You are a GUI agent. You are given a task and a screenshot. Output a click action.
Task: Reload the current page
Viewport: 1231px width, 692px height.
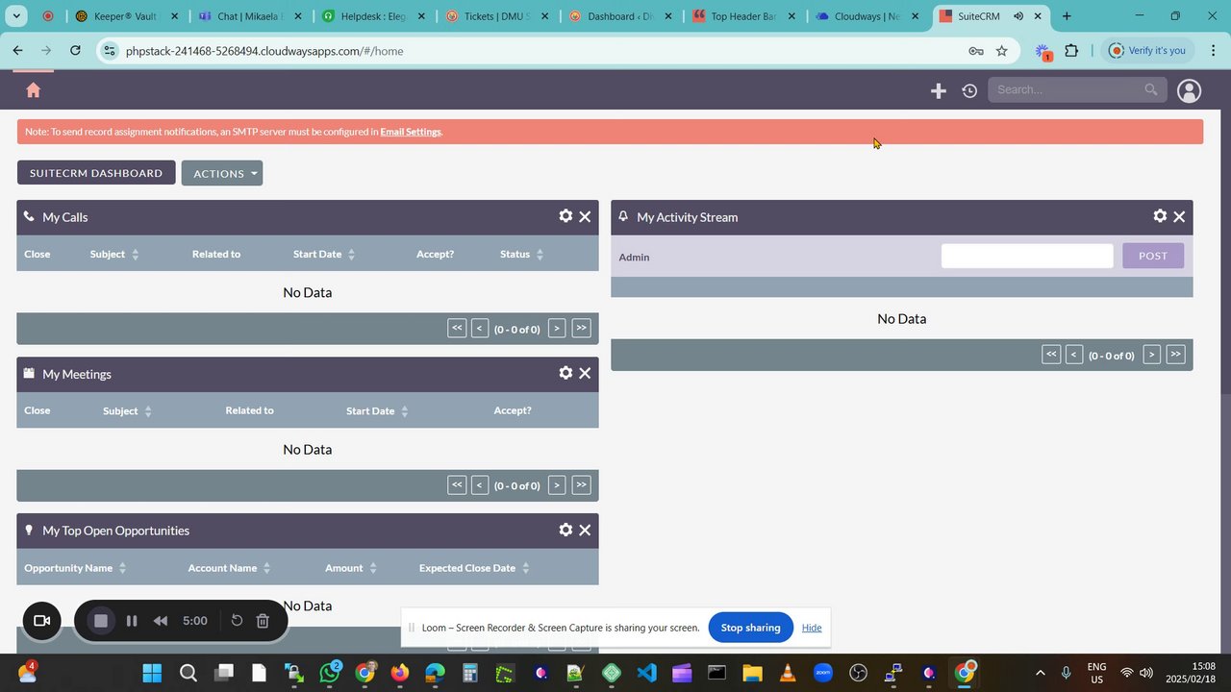tap(75, 51)
